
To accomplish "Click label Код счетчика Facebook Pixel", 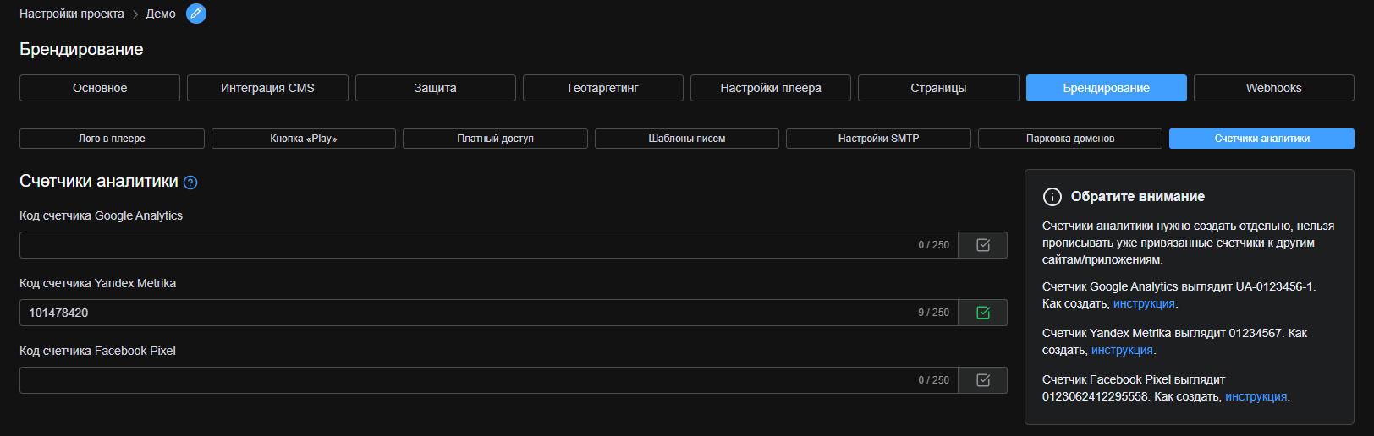I will [x=97, y=351].
